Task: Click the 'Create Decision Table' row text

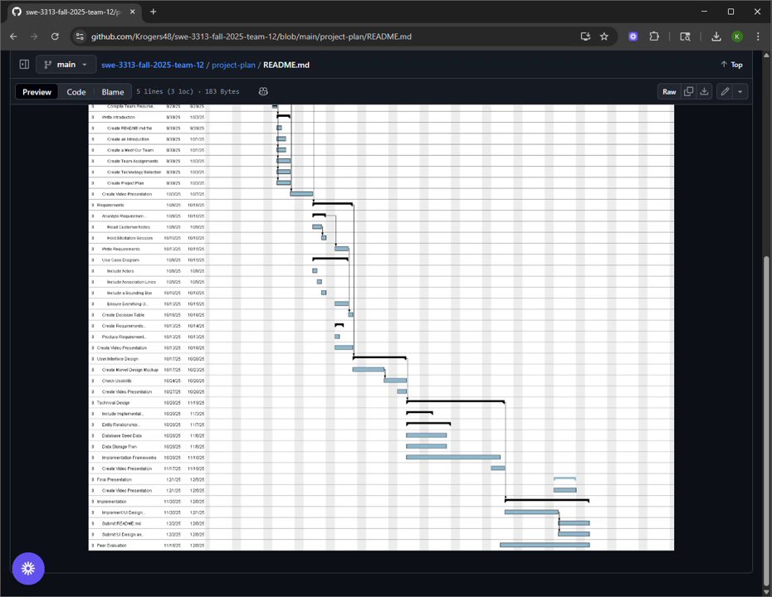Action: (x=123, y=315)
